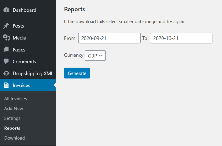222x146 pixels.
Task: Select the Reports submenu item
Action: 12,128
